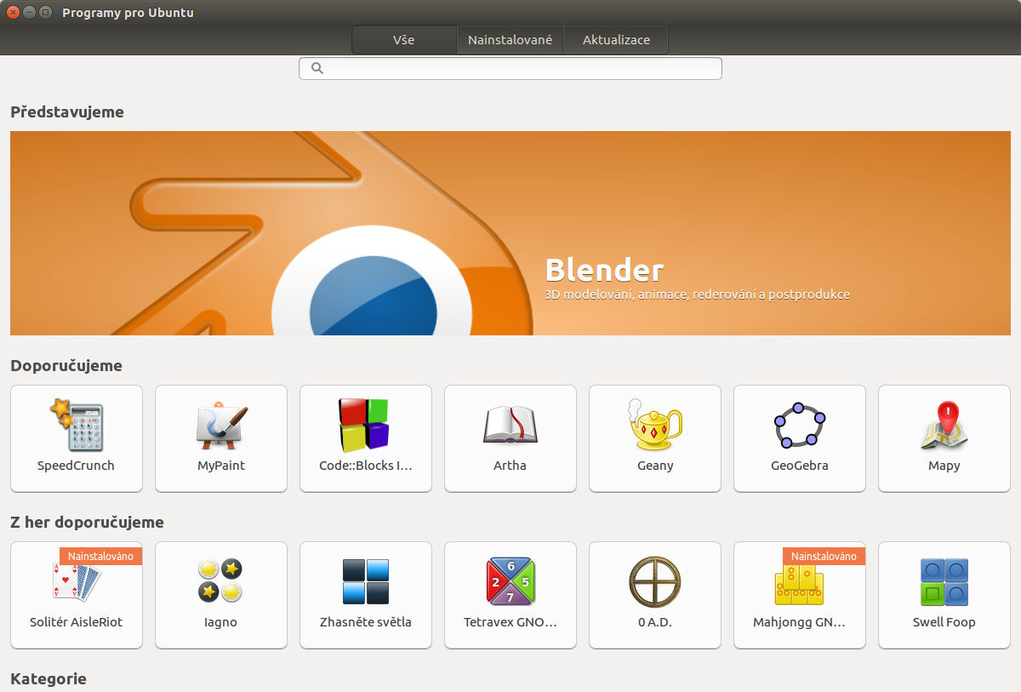Viewport: 1021px width, 692px height.
Task: Click the Blender title on the banner
Action: tap(604, 270)
